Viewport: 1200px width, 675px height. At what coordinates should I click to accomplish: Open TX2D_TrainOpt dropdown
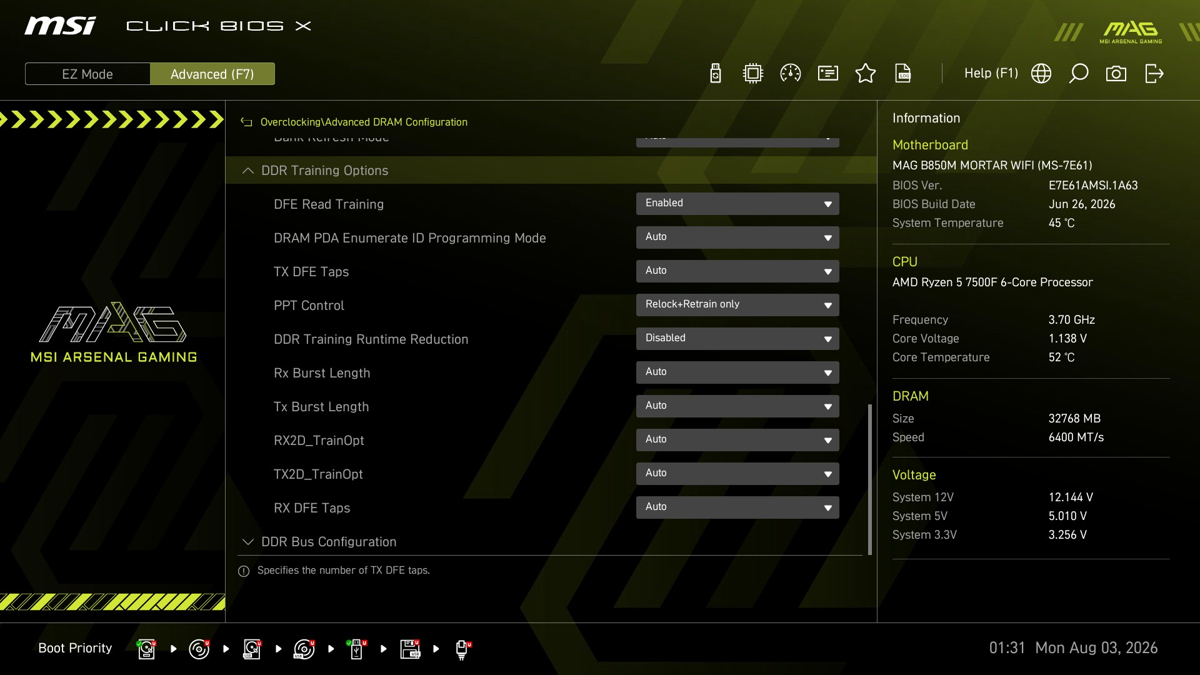pos(737,474)
